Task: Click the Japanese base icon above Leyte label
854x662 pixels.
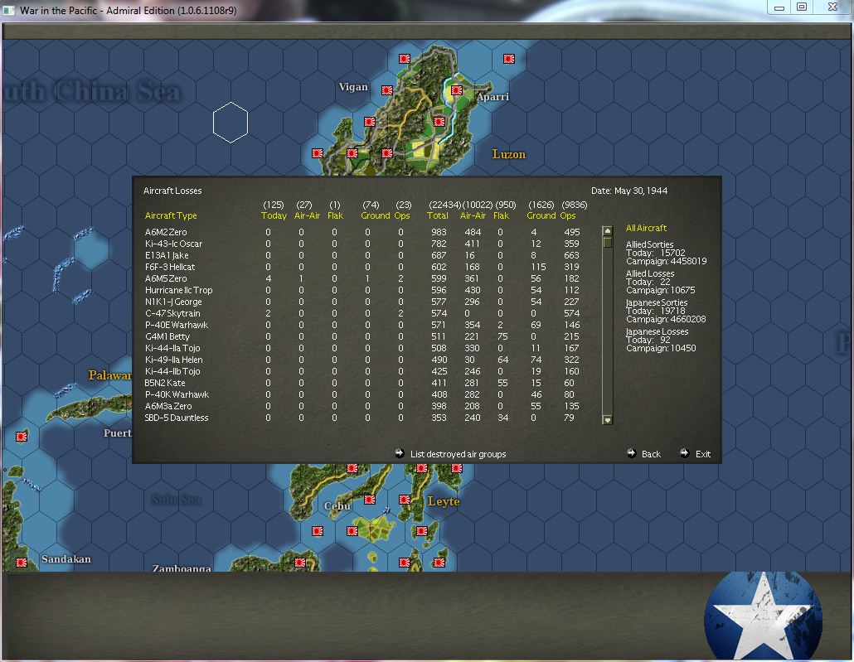Action: (x=457, y=468)
